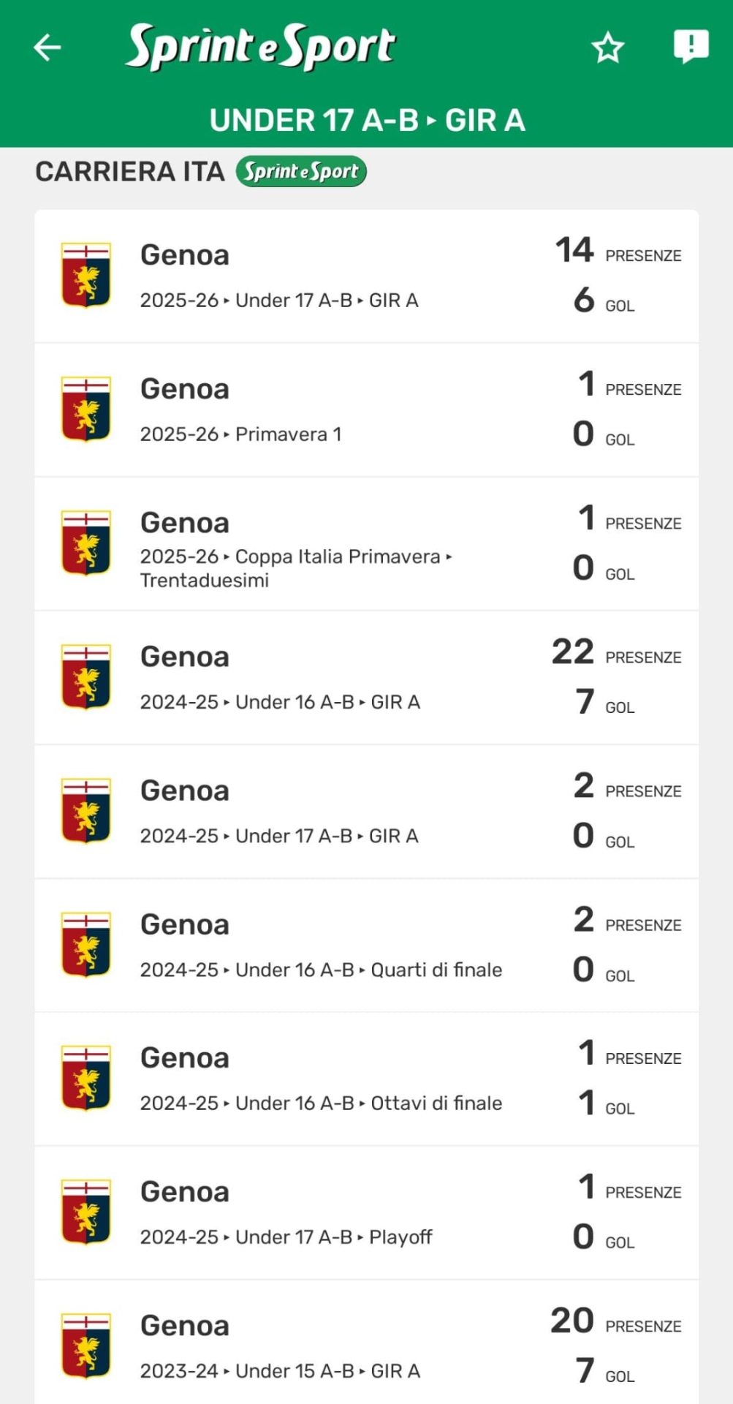Tap Genoa crest in 2025-26 Under 17 row
The width and height of the screenshot is (733, 1404).
click(86, 275)
